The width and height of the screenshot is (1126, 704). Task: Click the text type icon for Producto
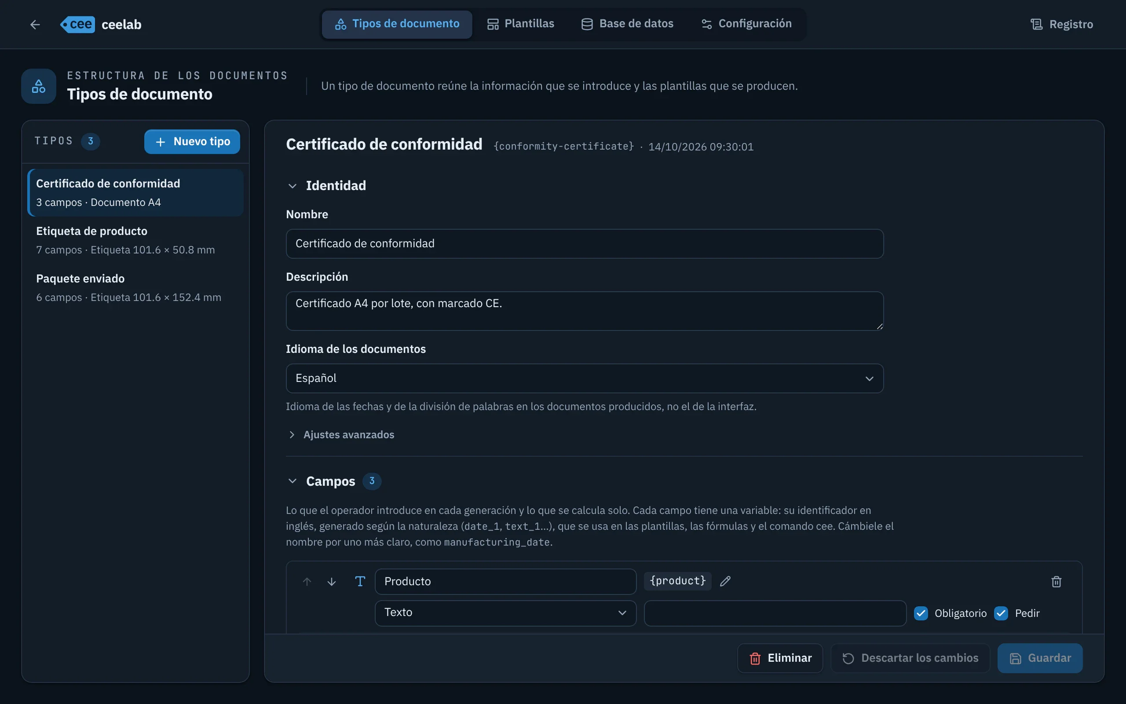(360, 581)
